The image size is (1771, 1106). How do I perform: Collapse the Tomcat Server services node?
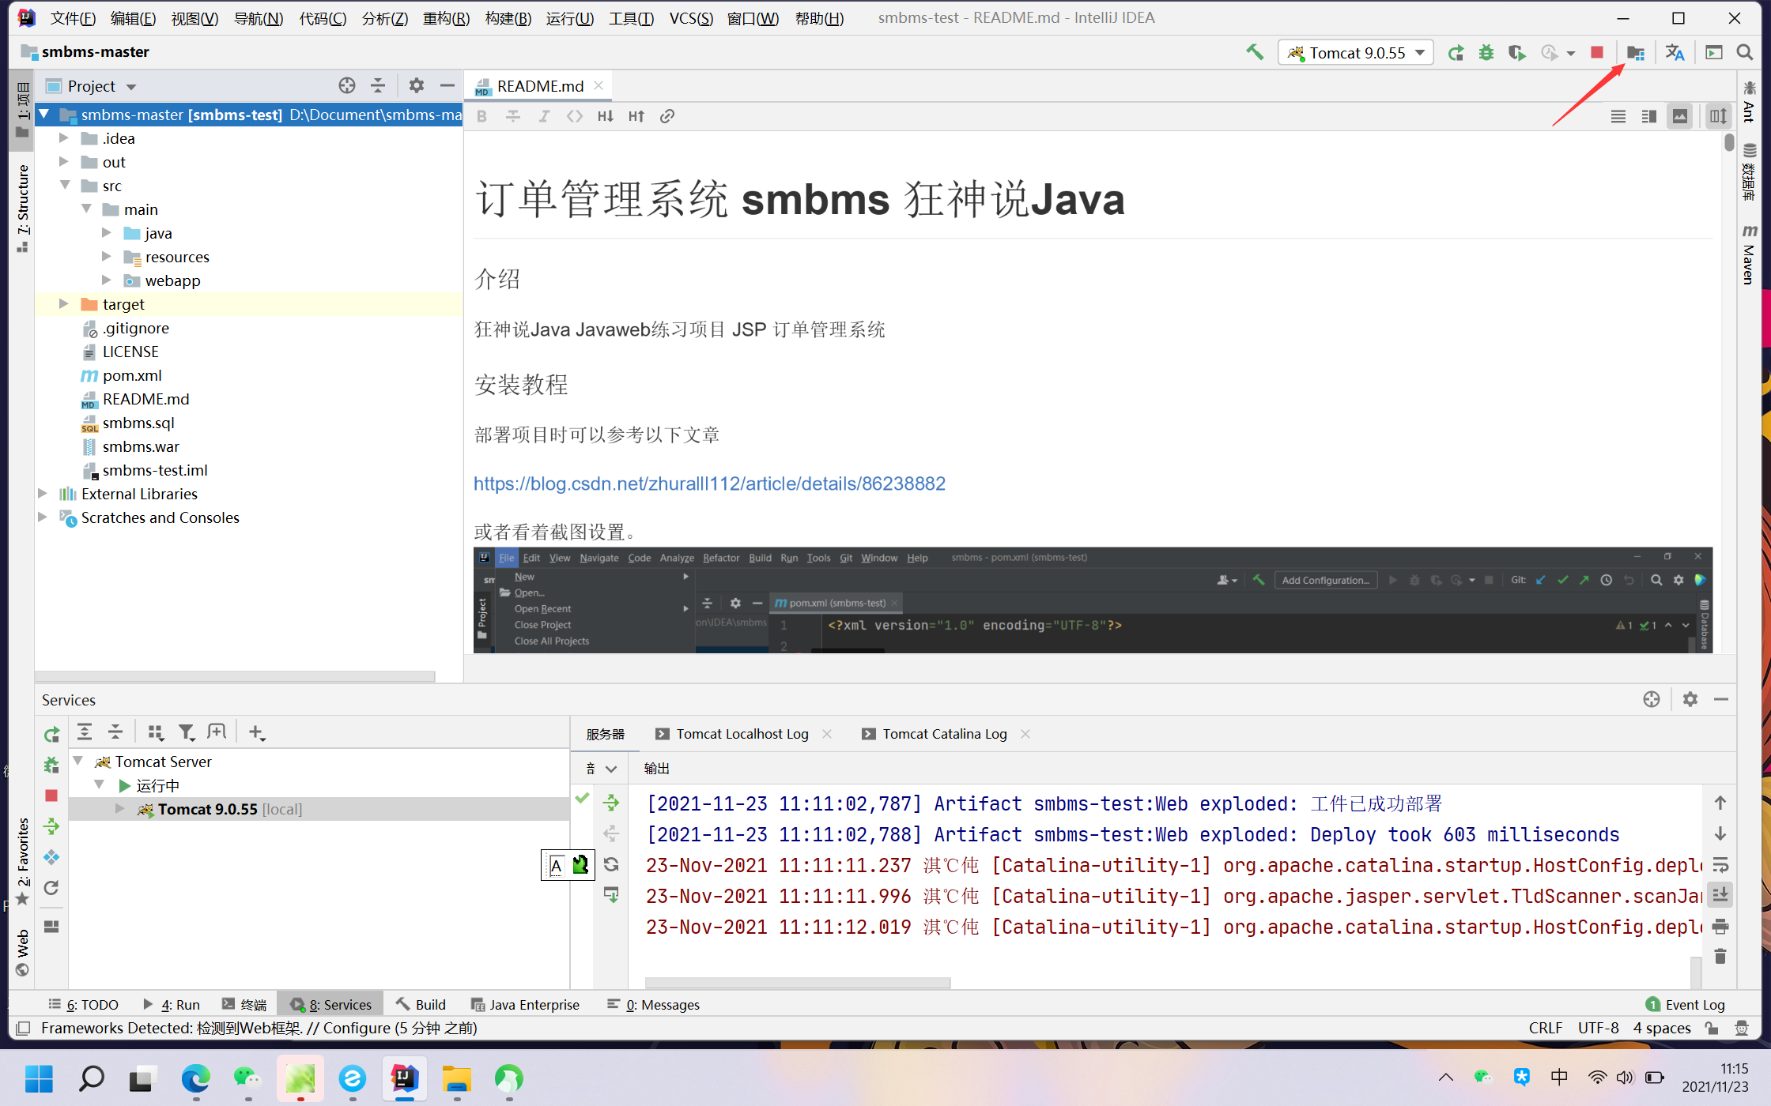click(x=78, y=761)
